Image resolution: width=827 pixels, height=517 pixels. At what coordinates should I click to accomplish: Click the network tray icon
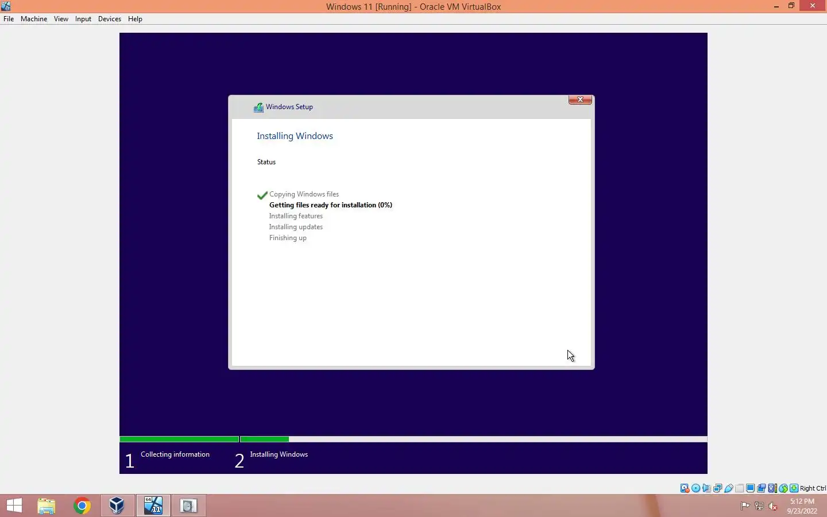point(759,506)
